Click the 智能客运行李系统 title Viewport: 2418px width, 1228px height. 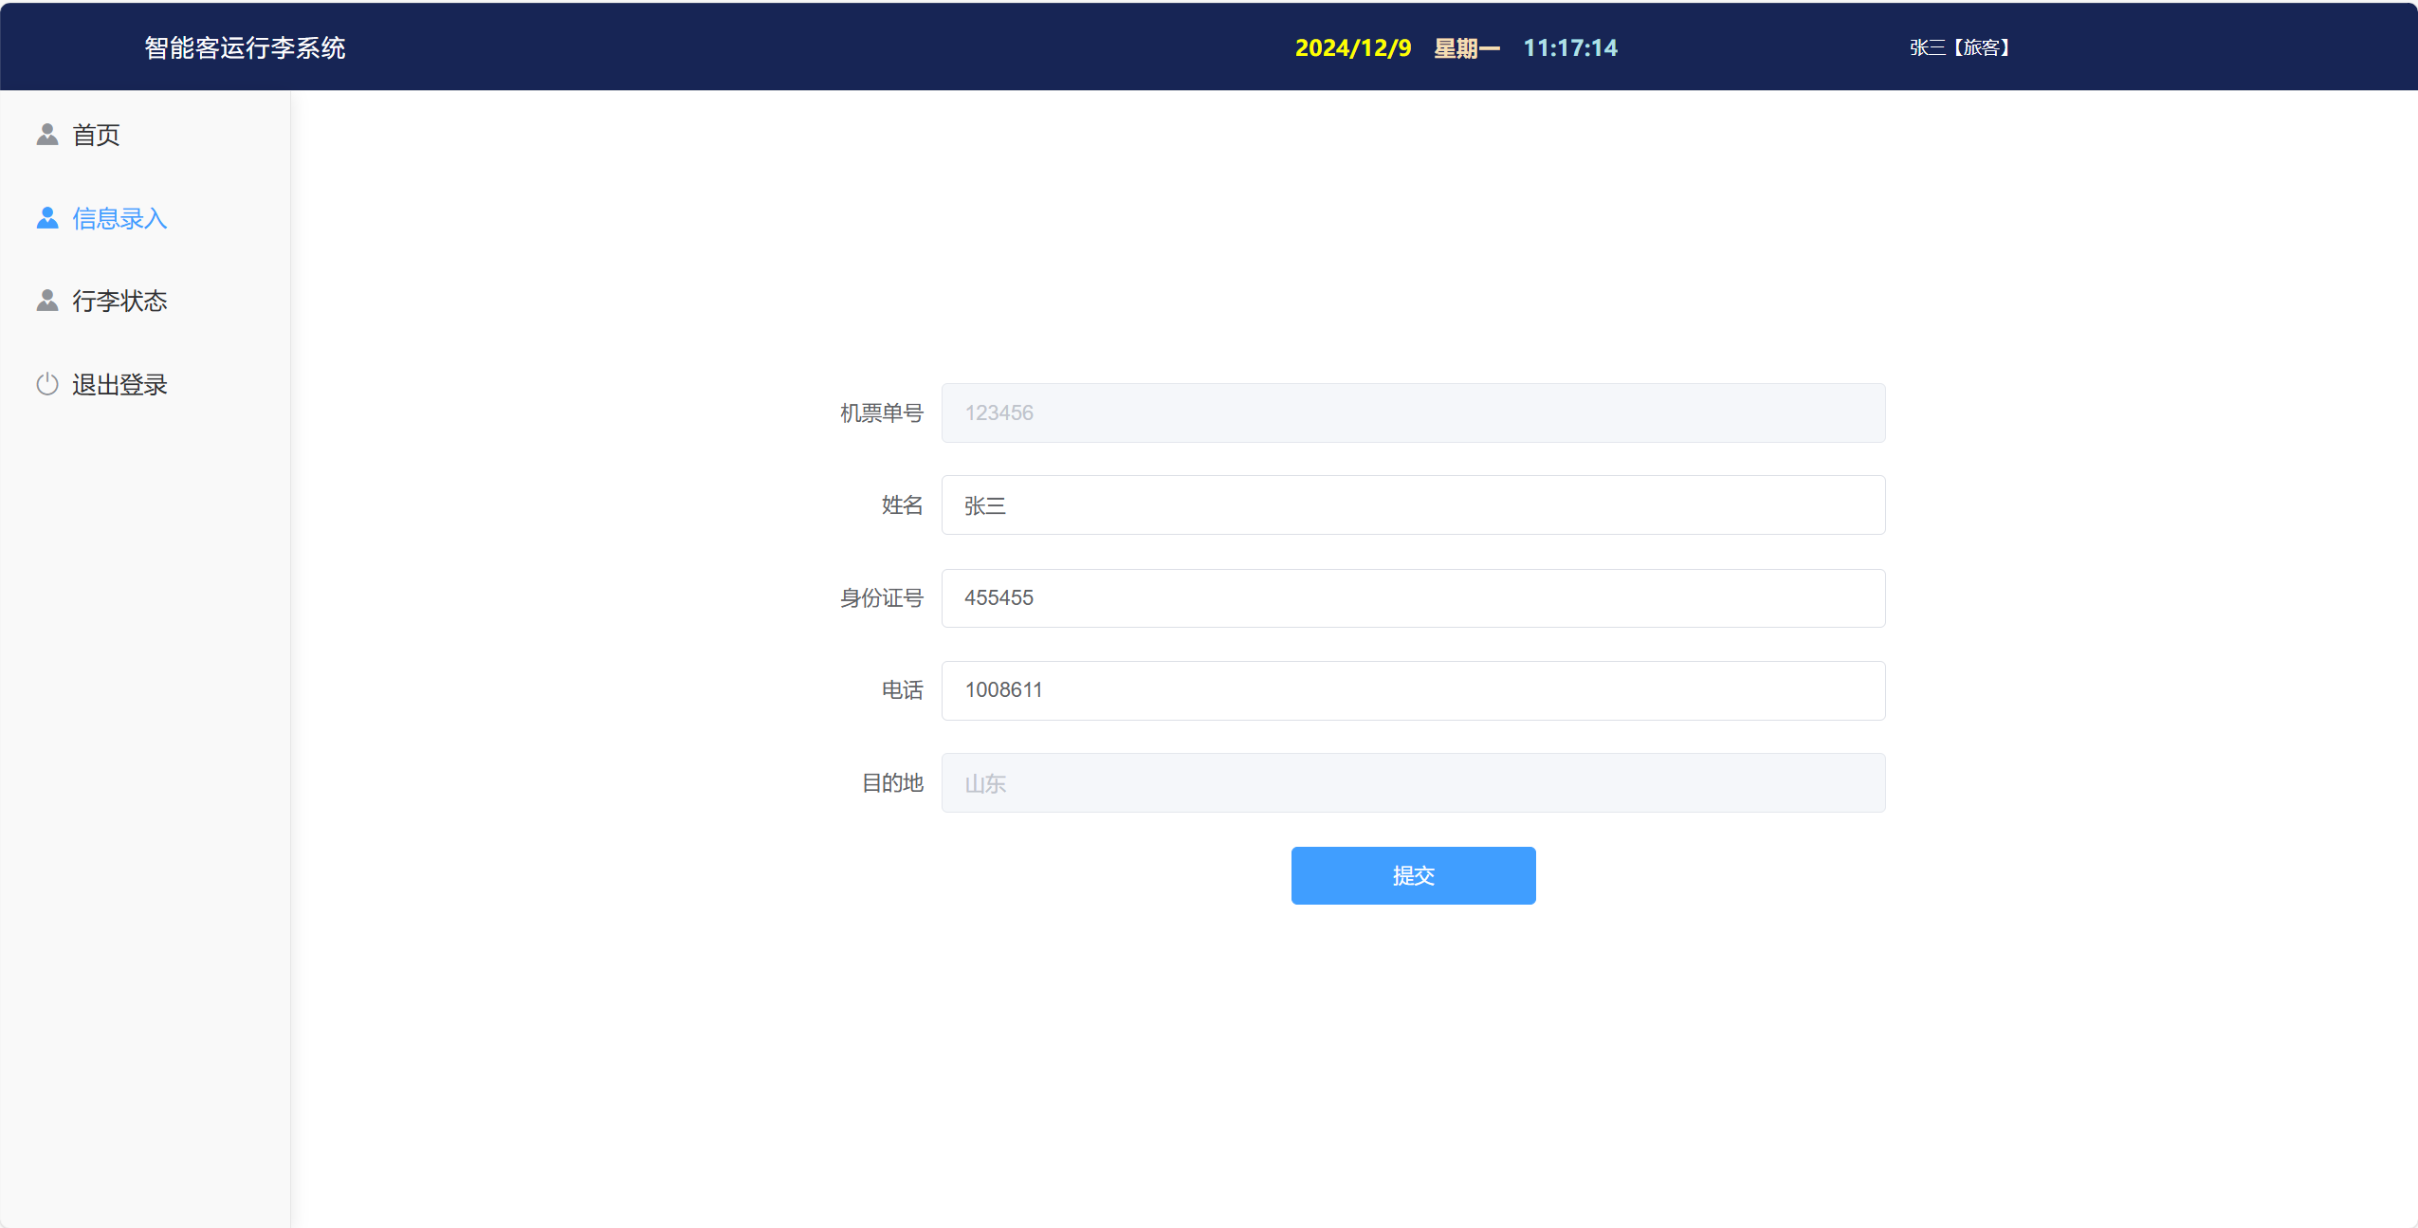(245, 47)
